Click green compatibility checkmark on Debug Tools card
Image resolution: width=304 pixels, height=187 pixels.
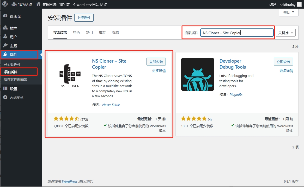pyautogui.click(x=233, y=125)
